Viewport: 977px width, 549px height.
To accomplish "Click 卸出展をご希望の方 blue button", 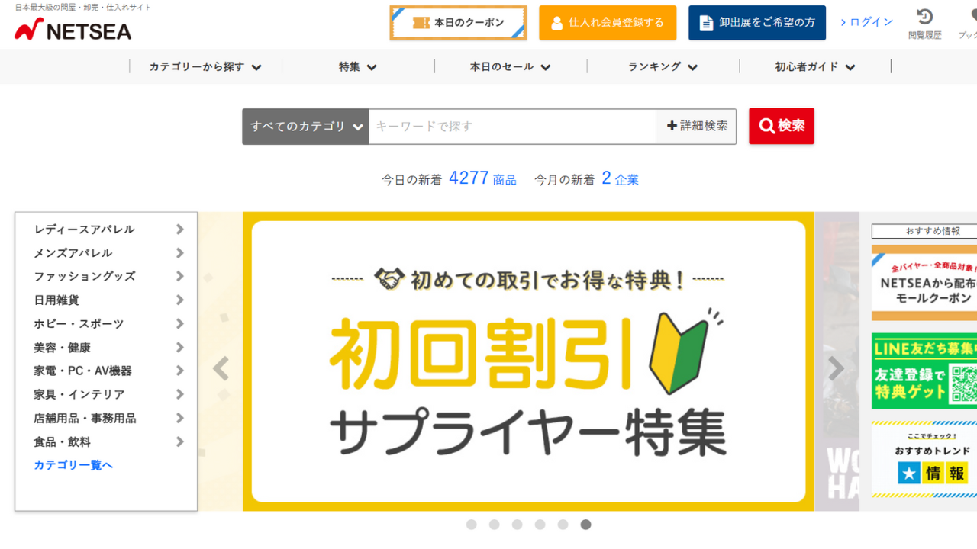I will (757, 23).
